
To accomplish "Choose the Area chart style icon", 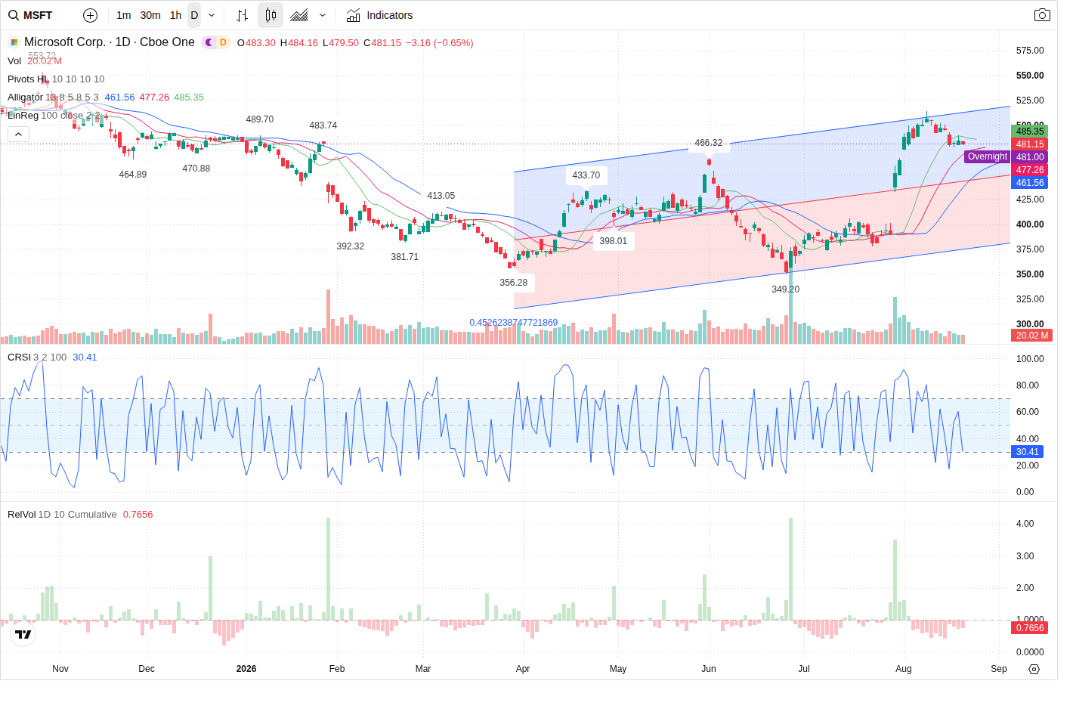I will [299, 15].
